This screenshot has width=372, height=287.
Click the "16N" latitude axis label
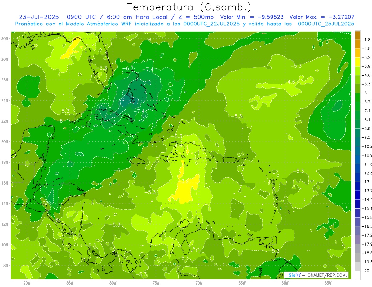point(5,183)
